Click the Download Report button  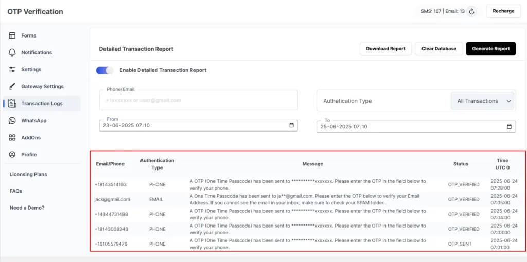coord(385,49)
